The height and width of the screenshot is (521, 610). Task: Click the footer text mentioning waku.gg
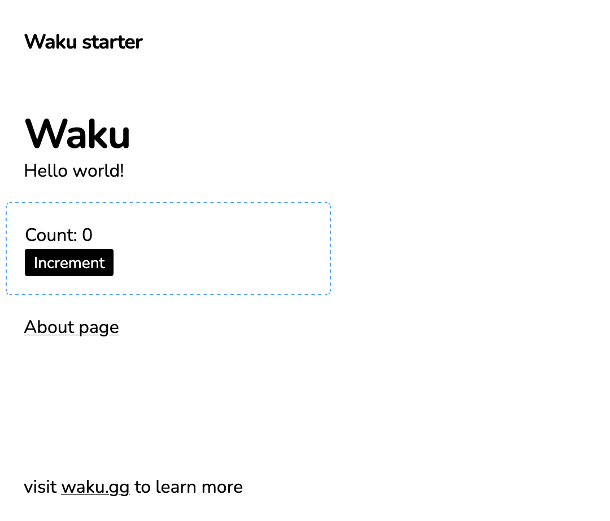133,487
